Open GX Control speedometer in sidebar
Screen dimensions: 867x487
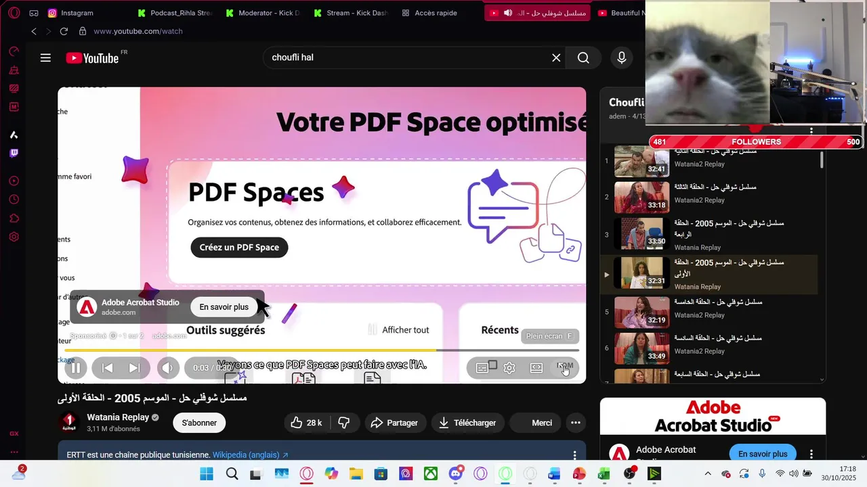click(x=14, y=51)
